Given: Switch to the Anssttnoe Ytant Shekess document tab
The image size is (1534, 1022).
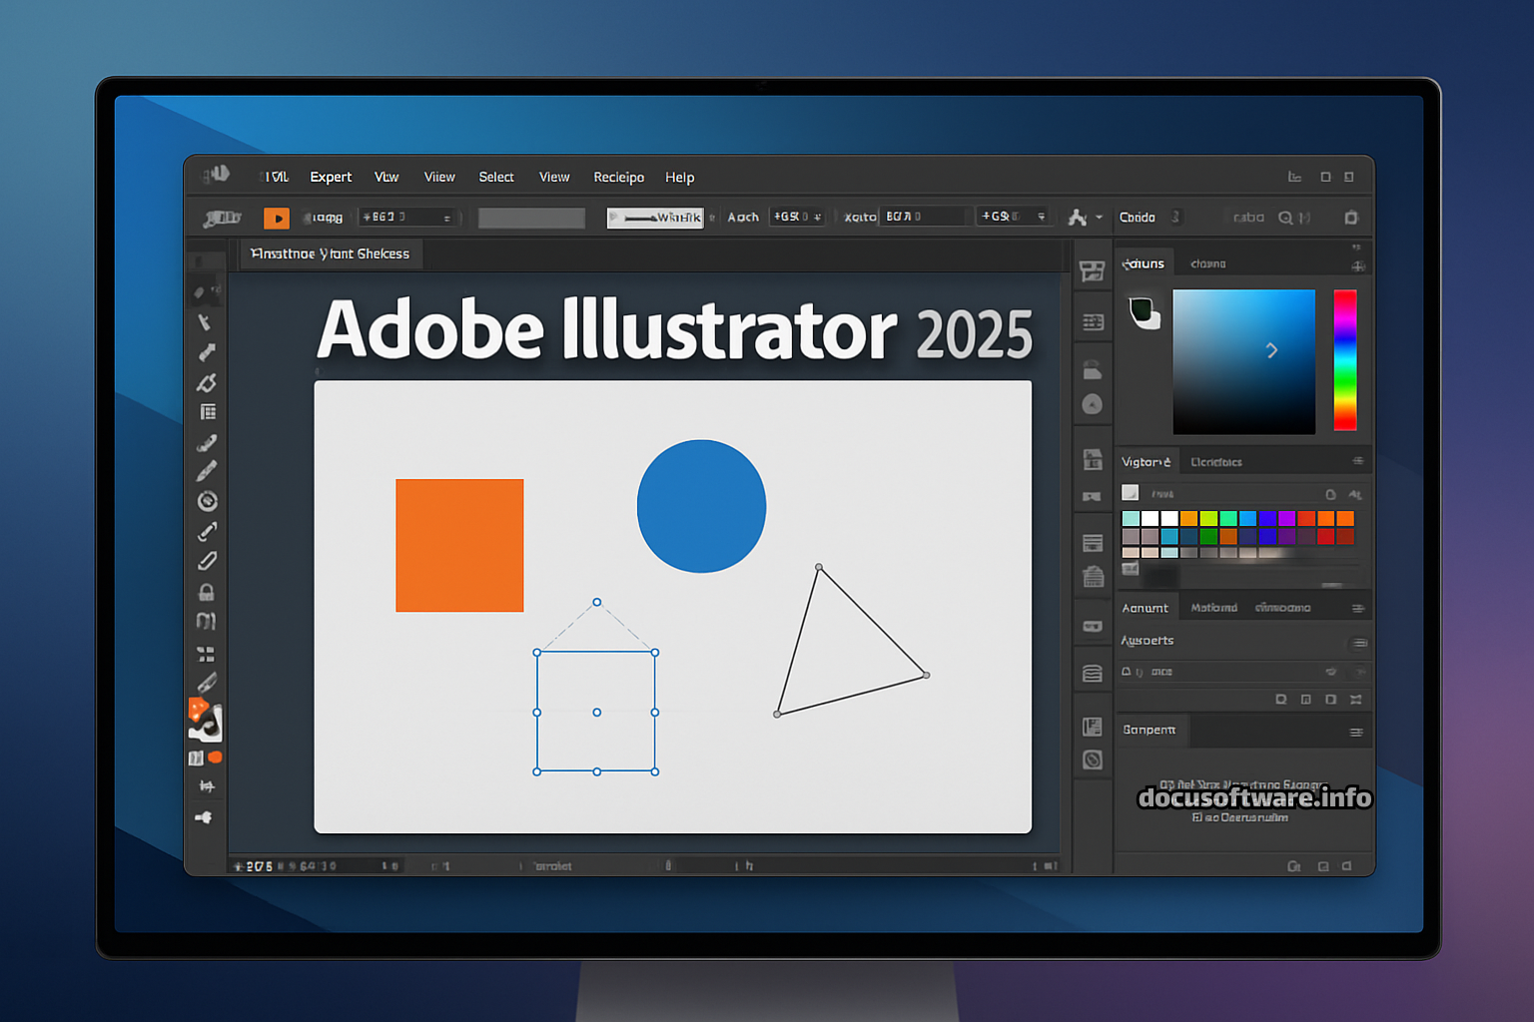Looking at the screenshot, I should tap(331, 254).
